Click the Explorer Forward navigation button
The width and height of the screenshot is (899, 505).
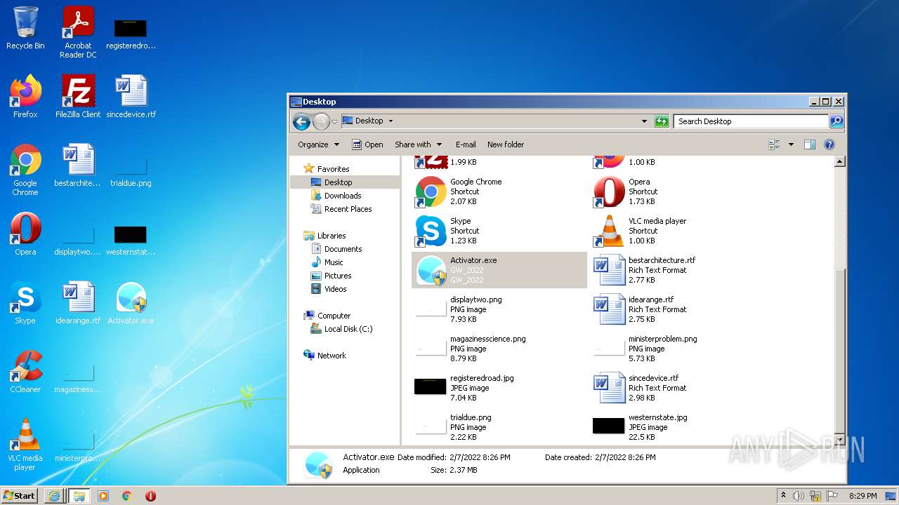(321, 121)
